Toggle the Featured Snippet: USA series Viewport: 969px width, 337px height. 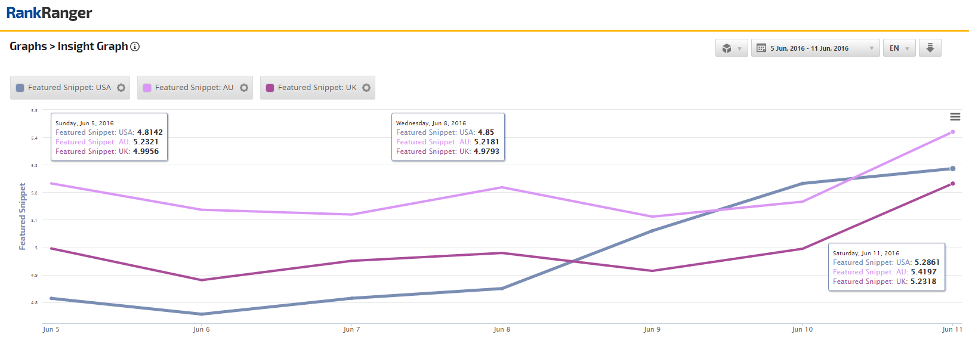click(x=69, y=88)
